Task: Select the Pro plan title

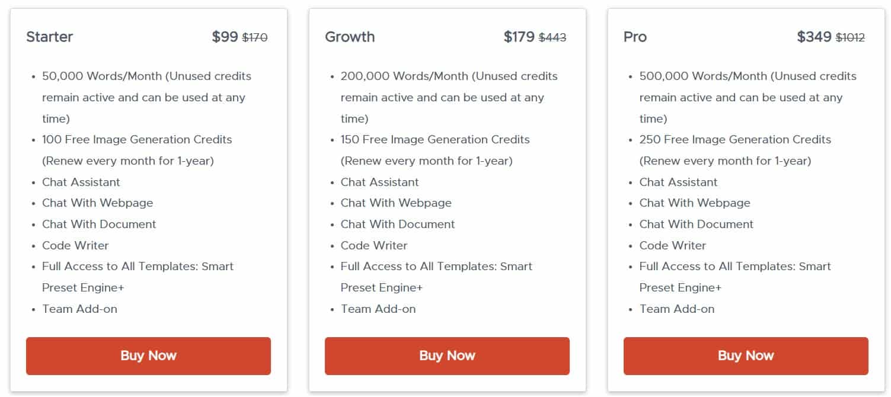Action: coord(634,37)
